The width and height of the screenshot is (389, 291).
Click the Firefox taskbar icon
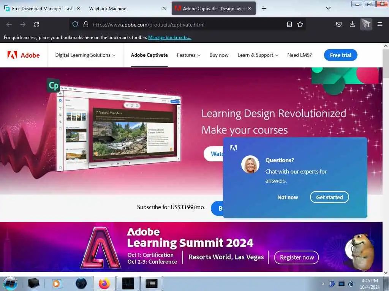click(x=104, y=283)
